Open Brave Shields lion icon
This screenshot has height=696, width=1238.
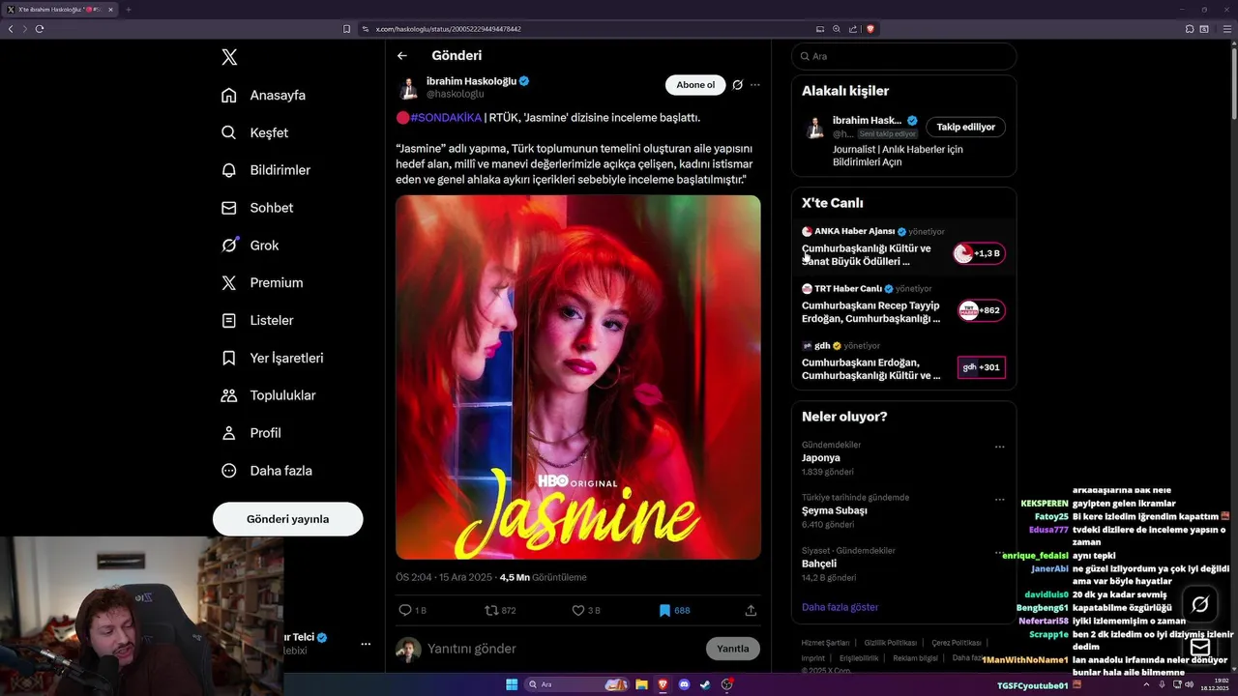pyautogui.click(x=870, y=29)
